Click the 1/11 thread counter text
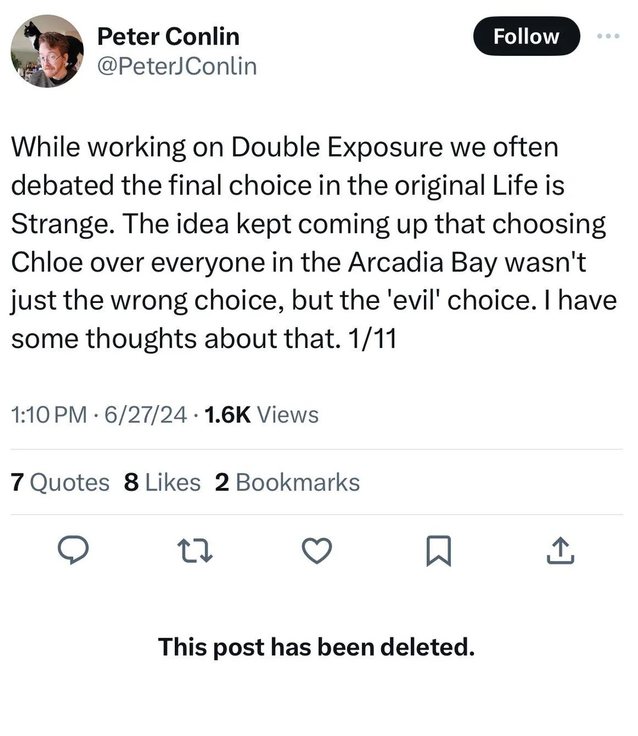This screenshot has height=736, width=638. [372, 339]
